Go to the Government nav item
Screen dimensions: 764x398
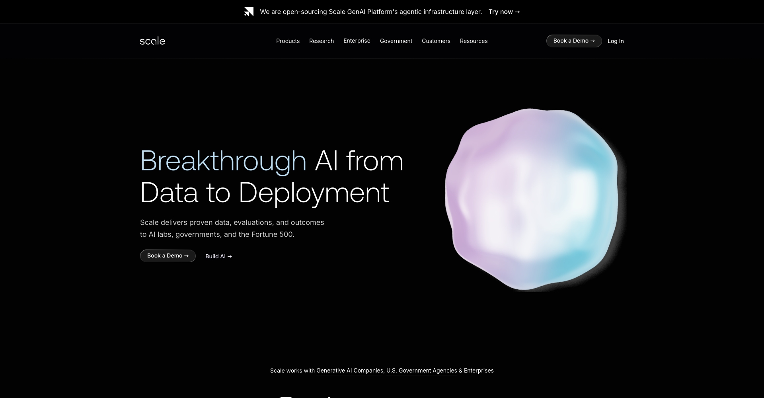[396, 41]
